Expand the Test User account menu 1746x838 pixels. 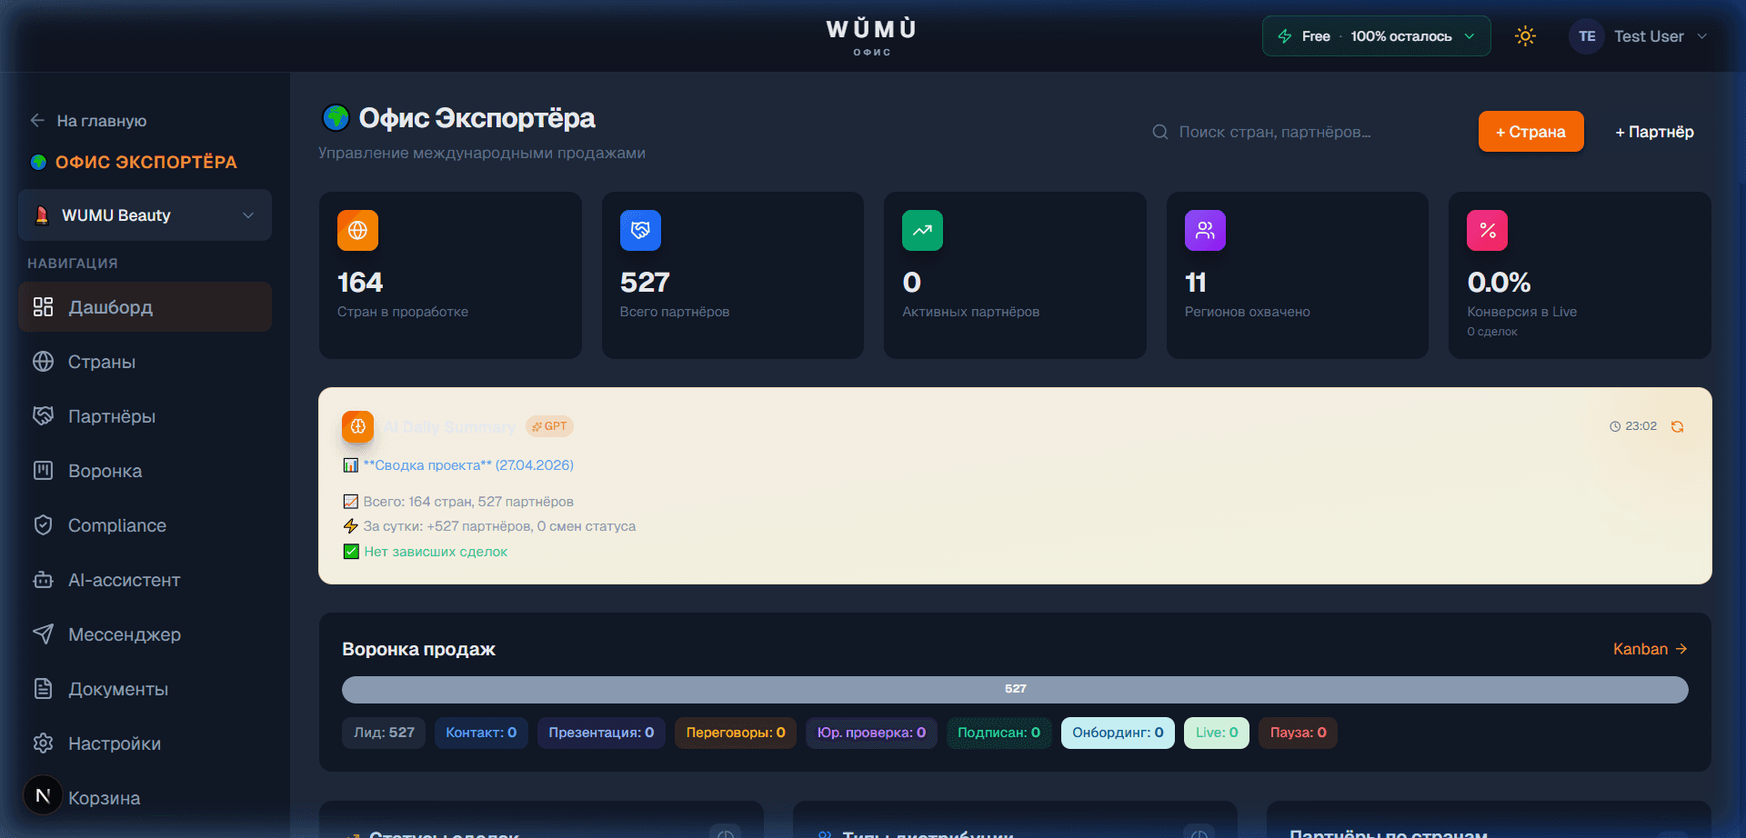pyautogui.click(x=1638, y=36)
